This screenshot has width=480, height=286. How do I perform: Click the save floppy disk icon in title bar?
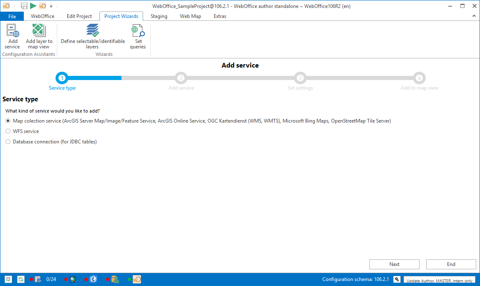(24, 6)
